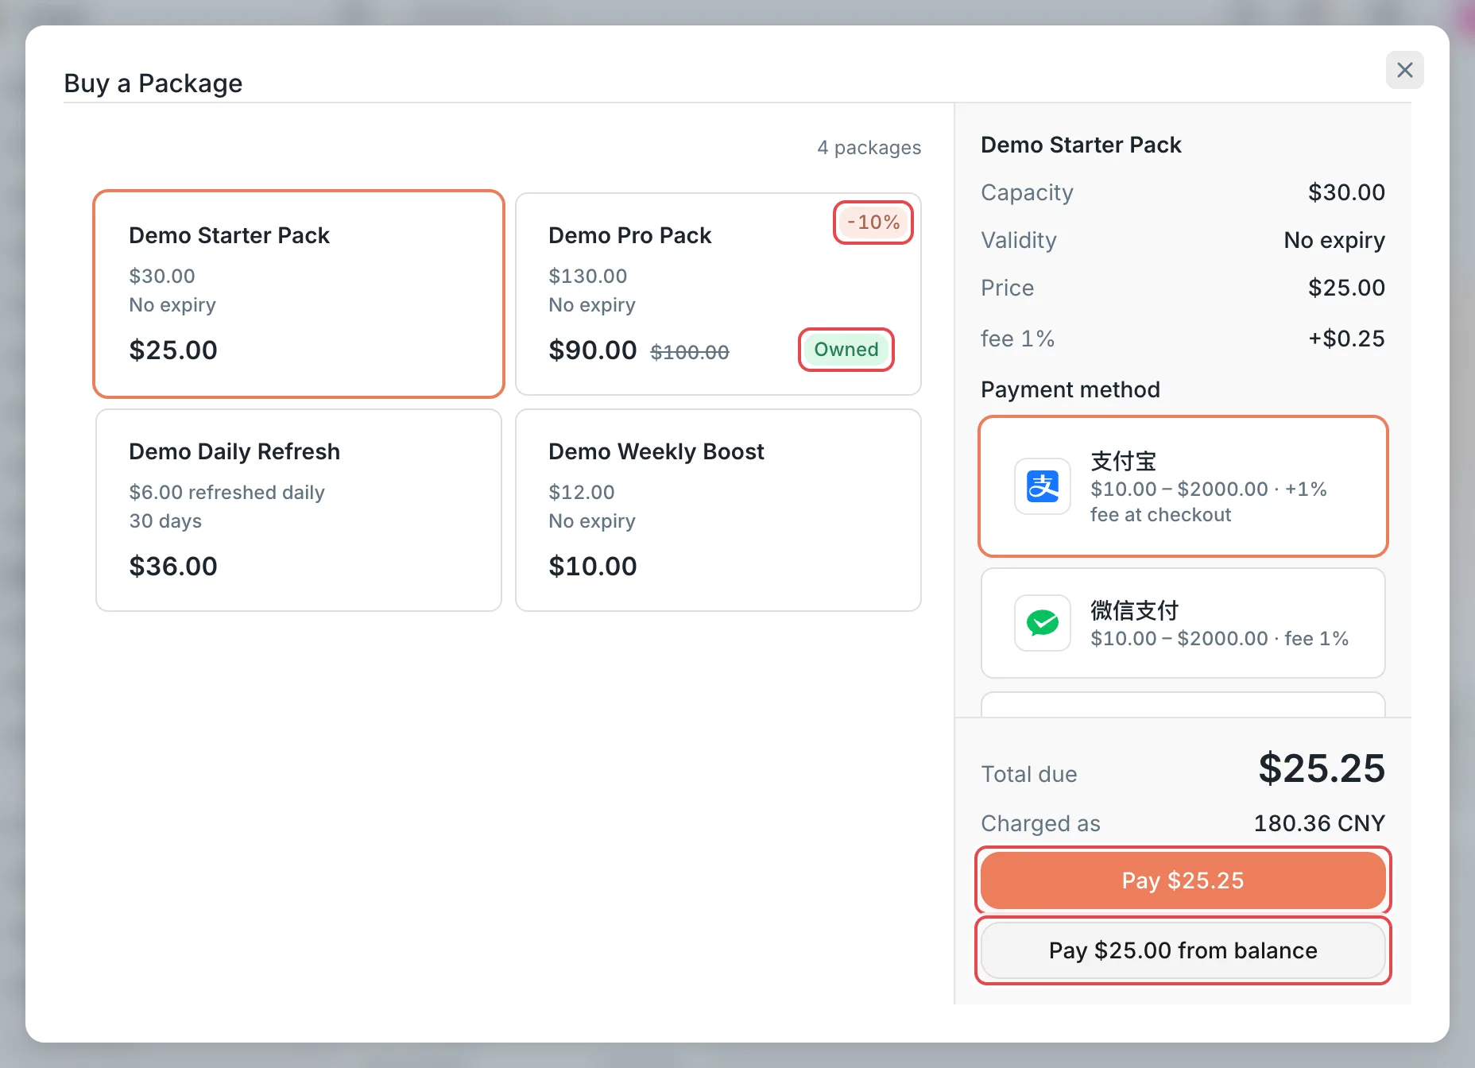
Task: Click Pay $25.00 from balance
Action: pos(1183,950)
